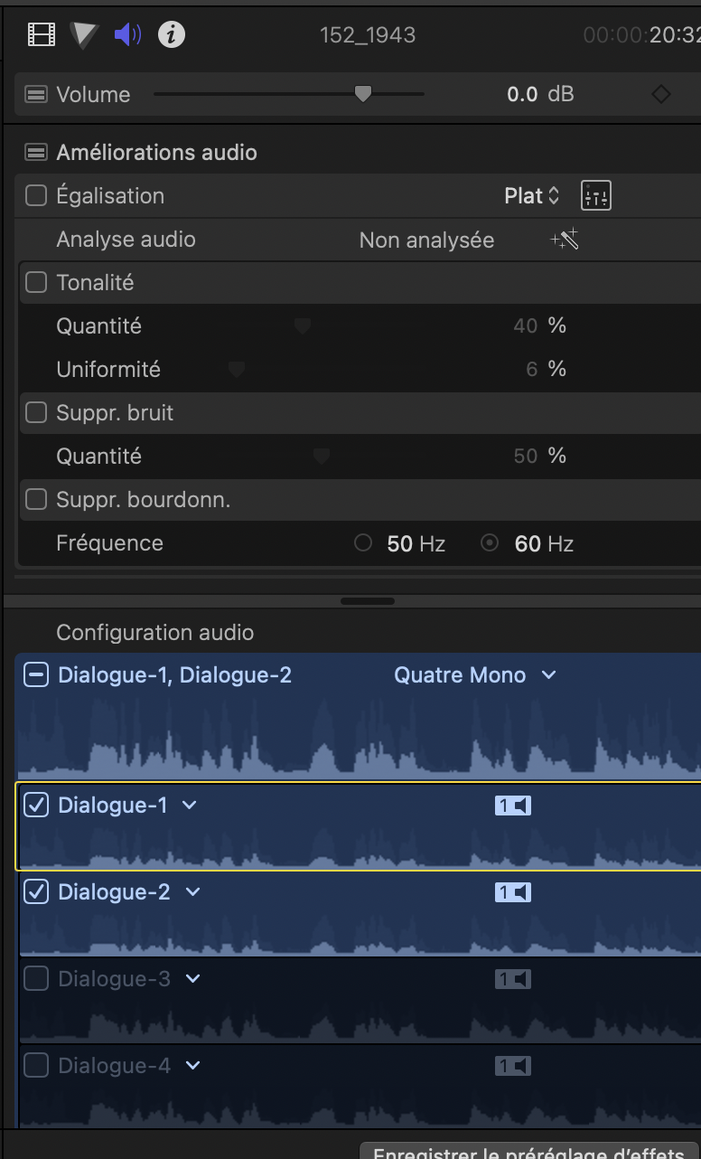
Task: Click Enregistrer le préréglage d'effets button
Action: pyautogui.click(x=529, y=1151)
